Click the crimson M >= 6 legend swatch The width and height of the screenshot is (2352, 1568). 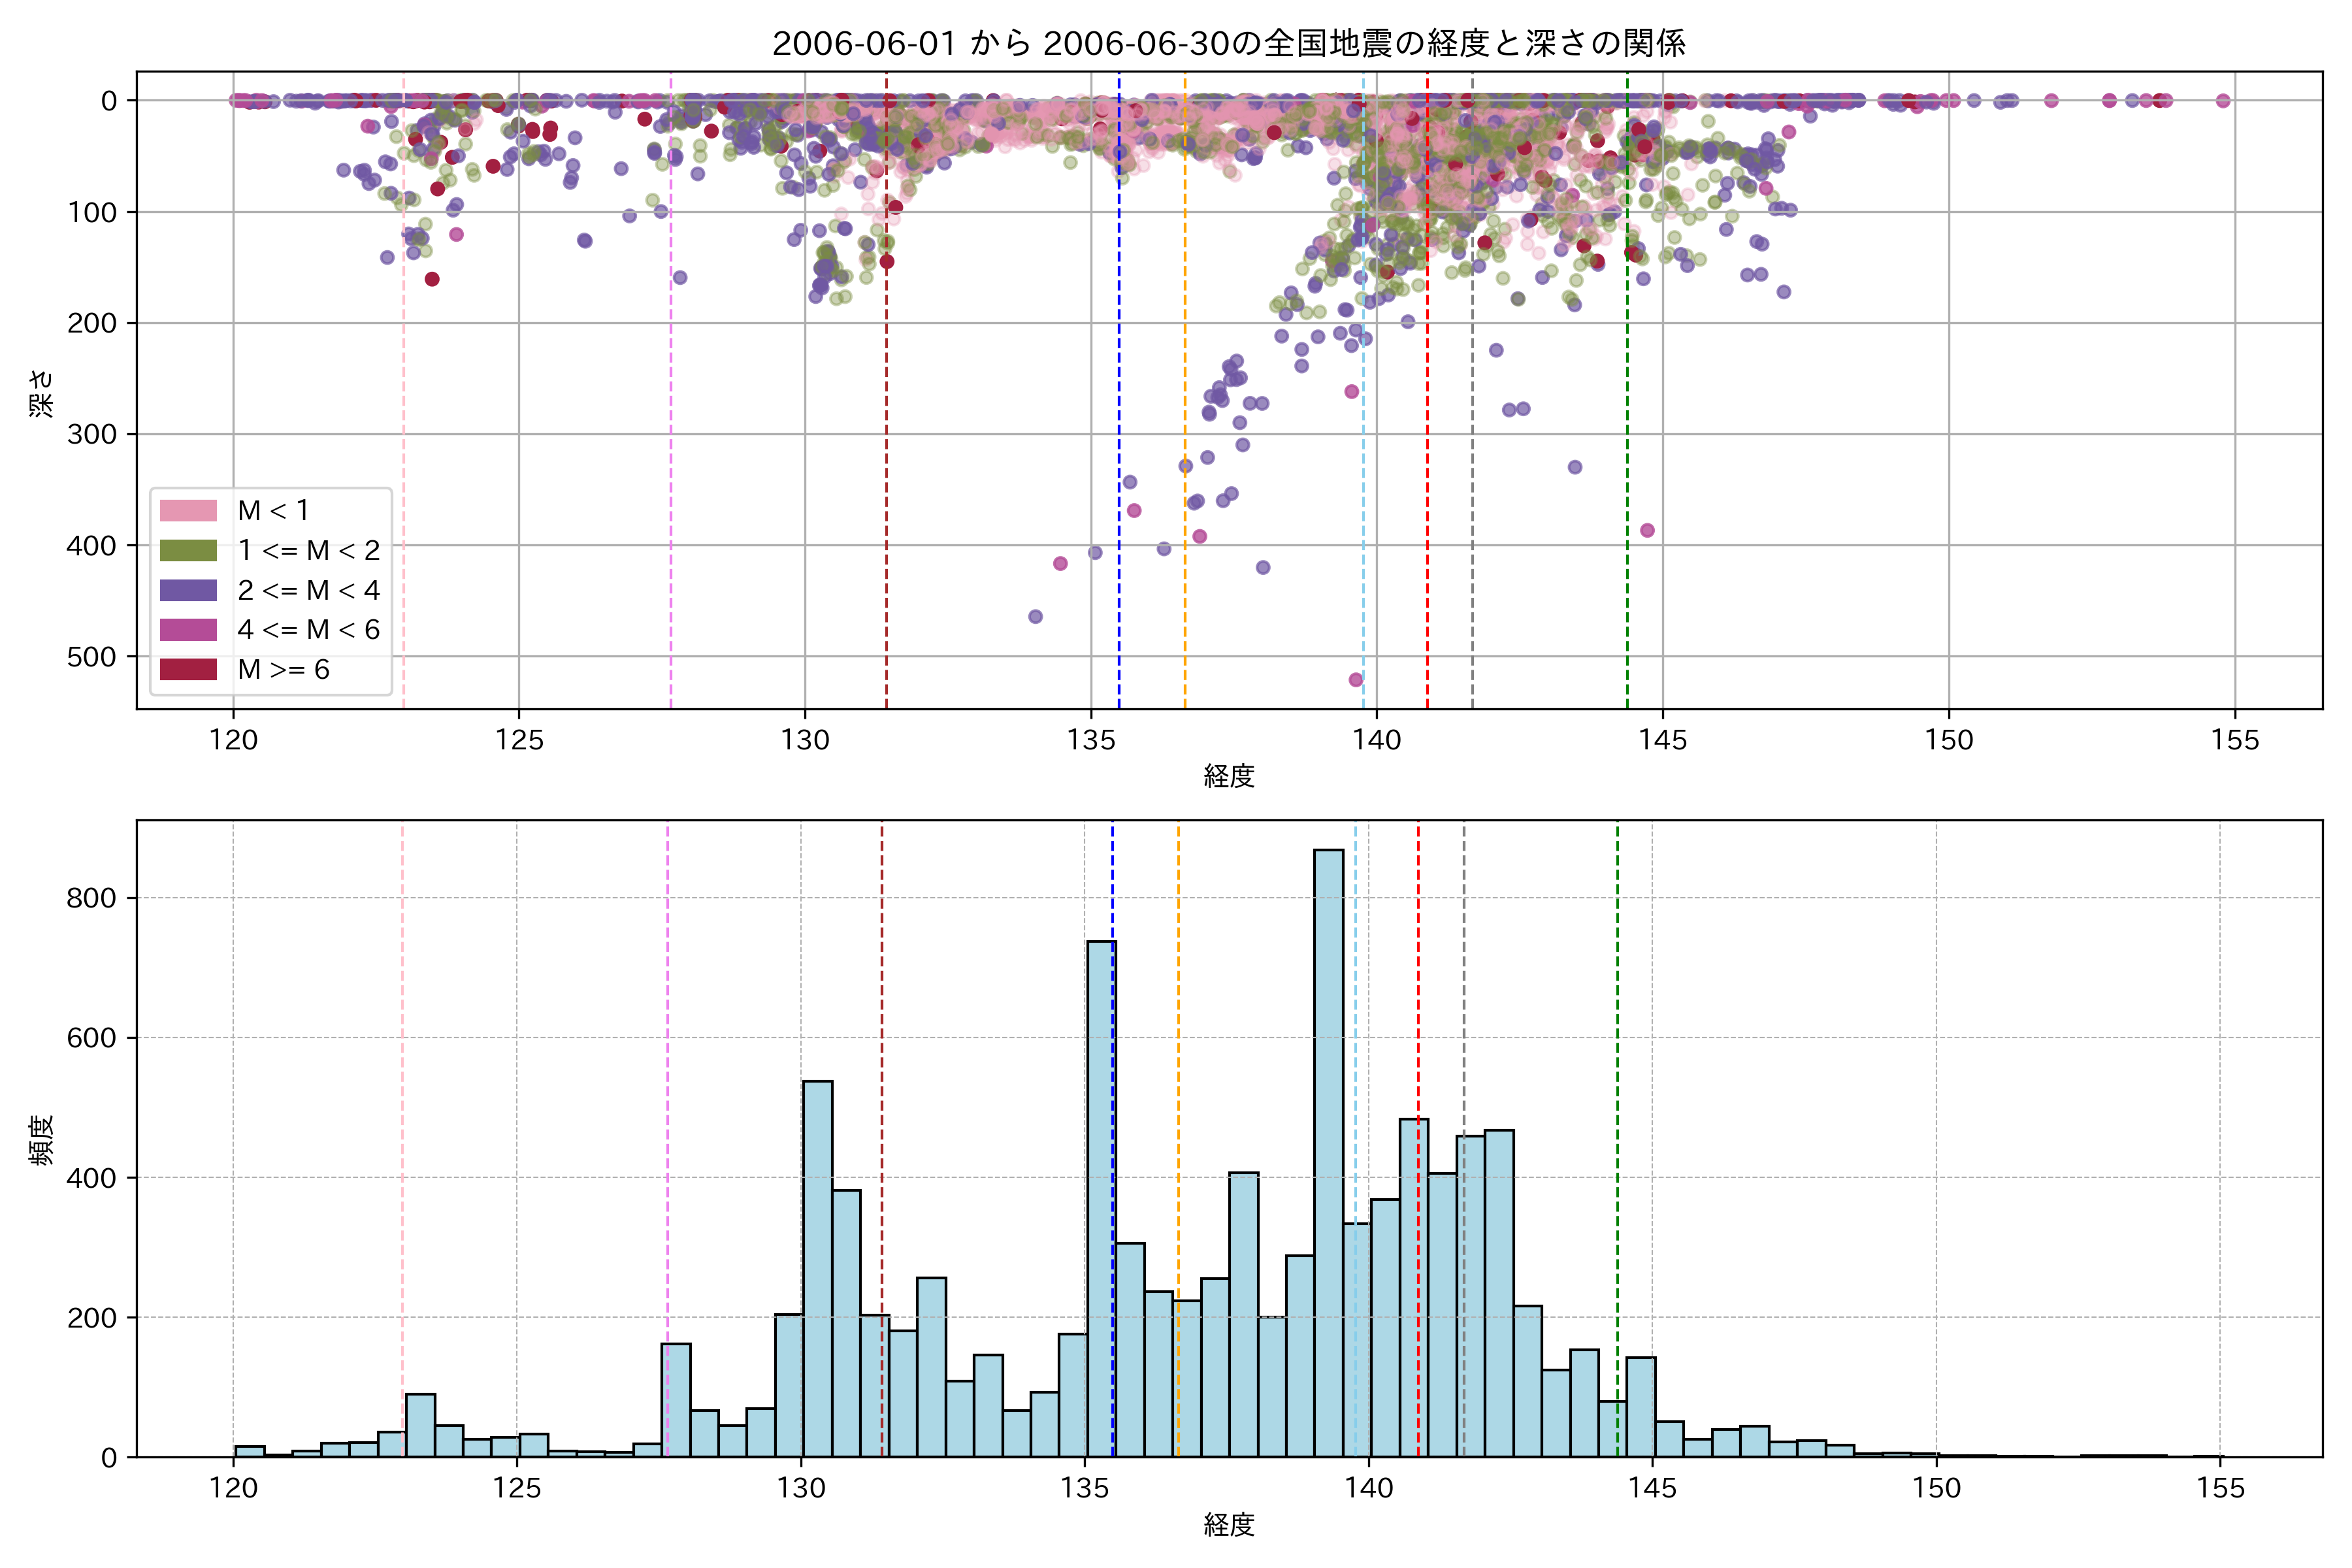(188, 669)
